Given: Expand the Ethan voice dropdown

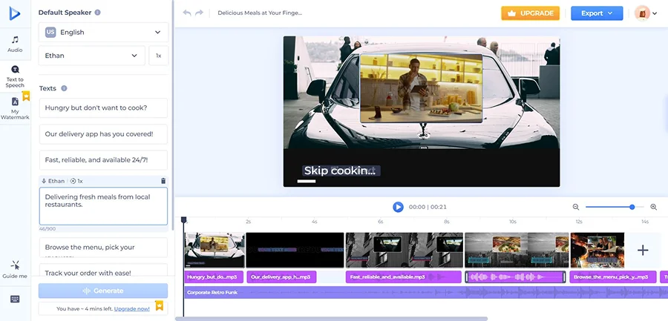Looking at the screenshot, I should [x=91, y=56].
